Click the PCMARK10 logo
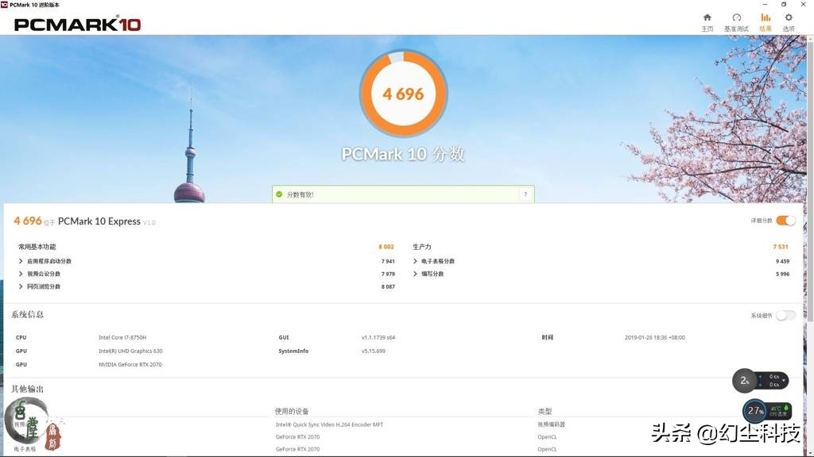Viewport: 814px width, 457px height. click(74, 25)
